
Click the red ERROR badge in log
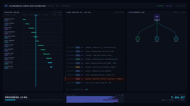(x=78, y=79)
